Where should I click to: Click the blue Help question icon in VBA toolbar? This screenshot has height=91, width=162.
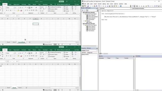pyautogui.click(x=121, y=6)
